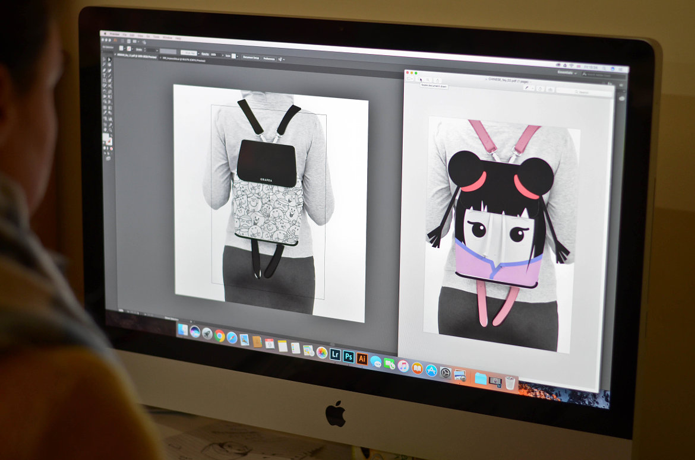Viewport: 695px width, 460px height.
Task: Open the blue folder in Dock
Action: [x=481, y=379]
